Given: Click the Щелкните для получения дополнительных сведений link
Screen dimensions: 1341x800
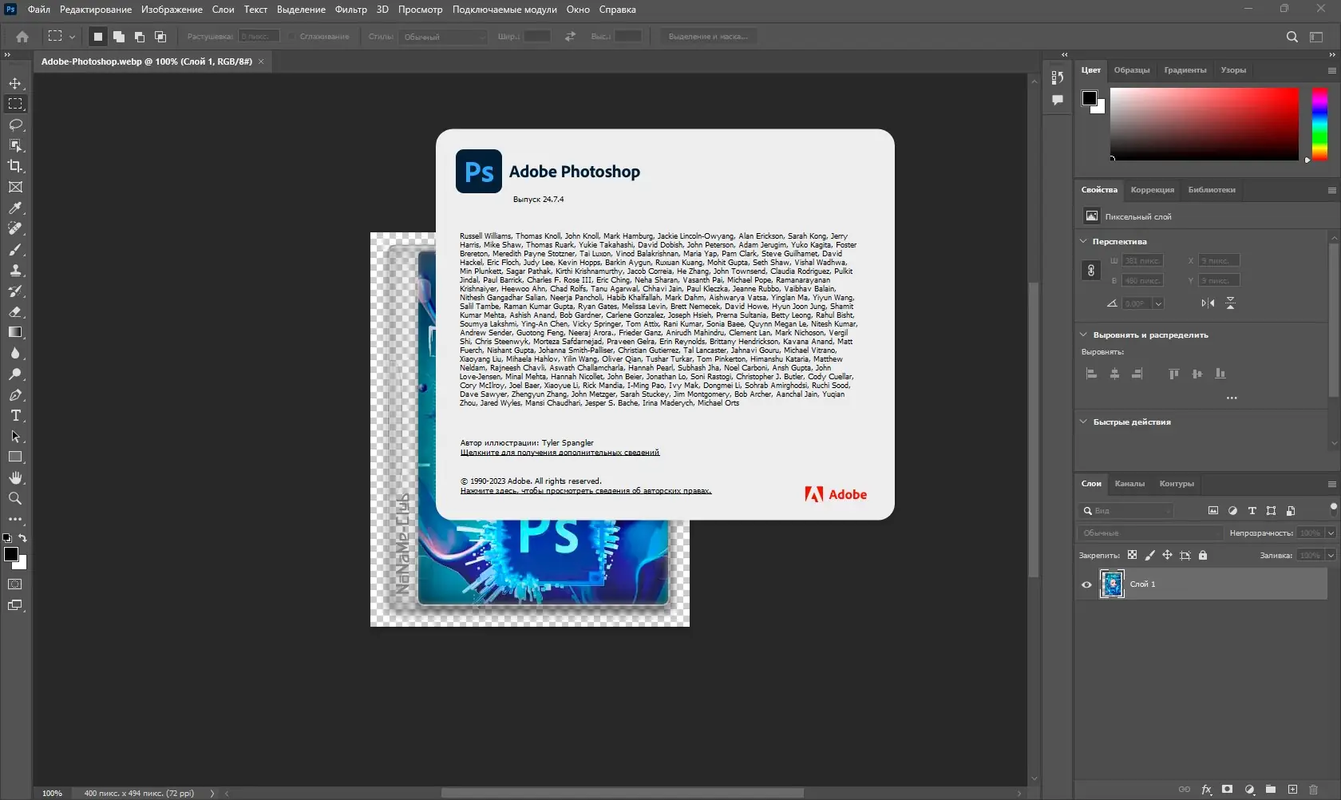Looking at the screenshot, I should 560,453.
